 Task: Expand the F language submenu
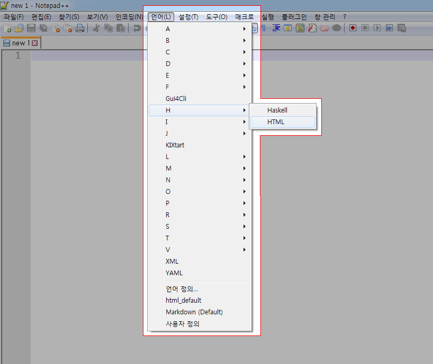pyautogui.click(x=200, y=87)
